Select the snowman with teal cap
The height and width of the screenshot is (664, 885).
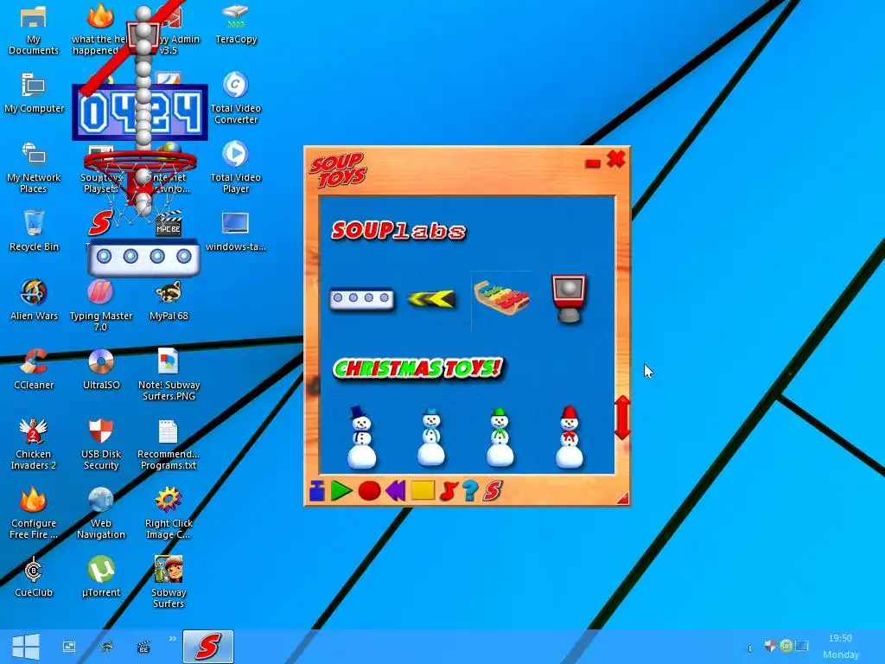pyautogui.click(x=431, y=437)
